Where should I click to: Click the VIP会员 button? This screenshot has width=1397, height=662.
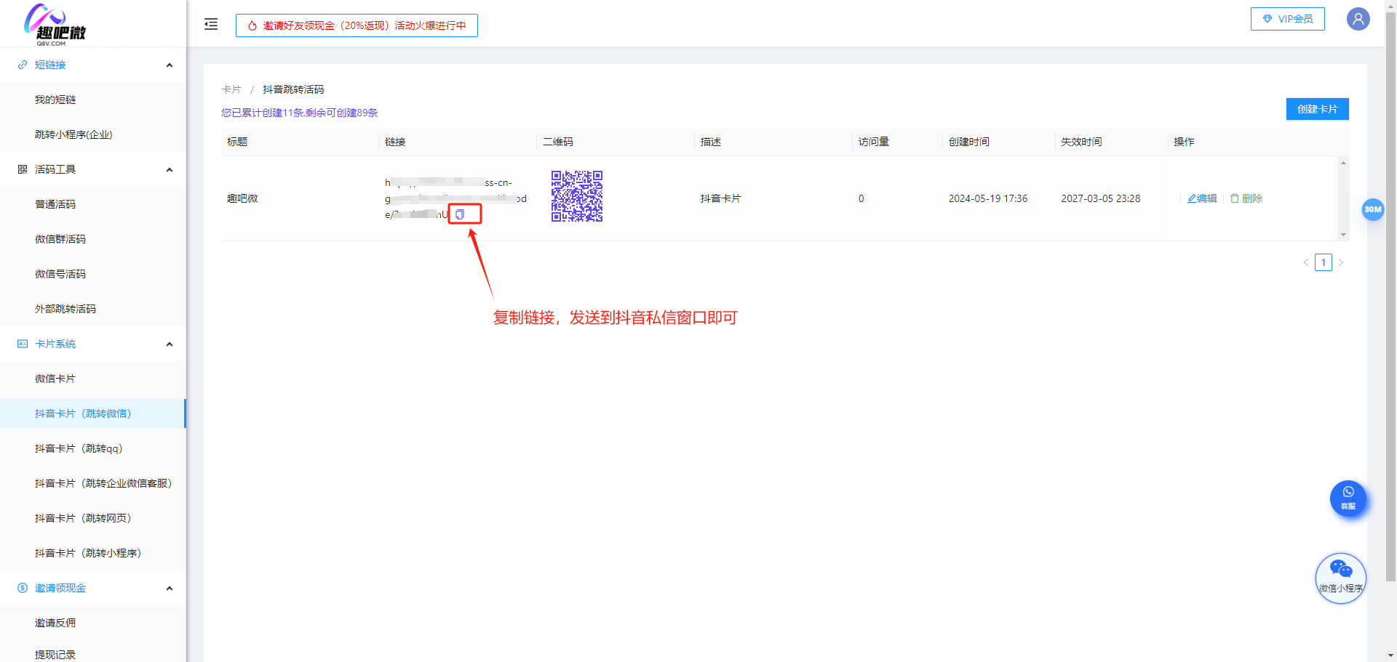point(1287,19)
